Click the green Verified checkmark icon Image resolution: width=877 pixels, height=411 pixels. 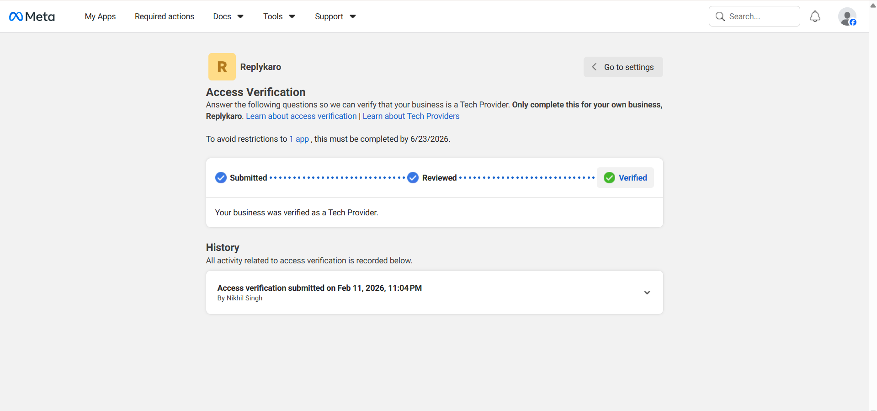[x=609, y=178]
